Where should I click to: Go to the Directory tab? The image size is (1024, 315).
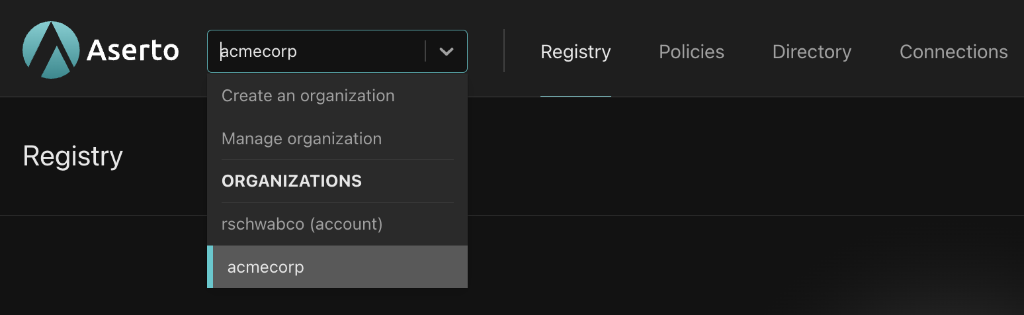point(812,52)
